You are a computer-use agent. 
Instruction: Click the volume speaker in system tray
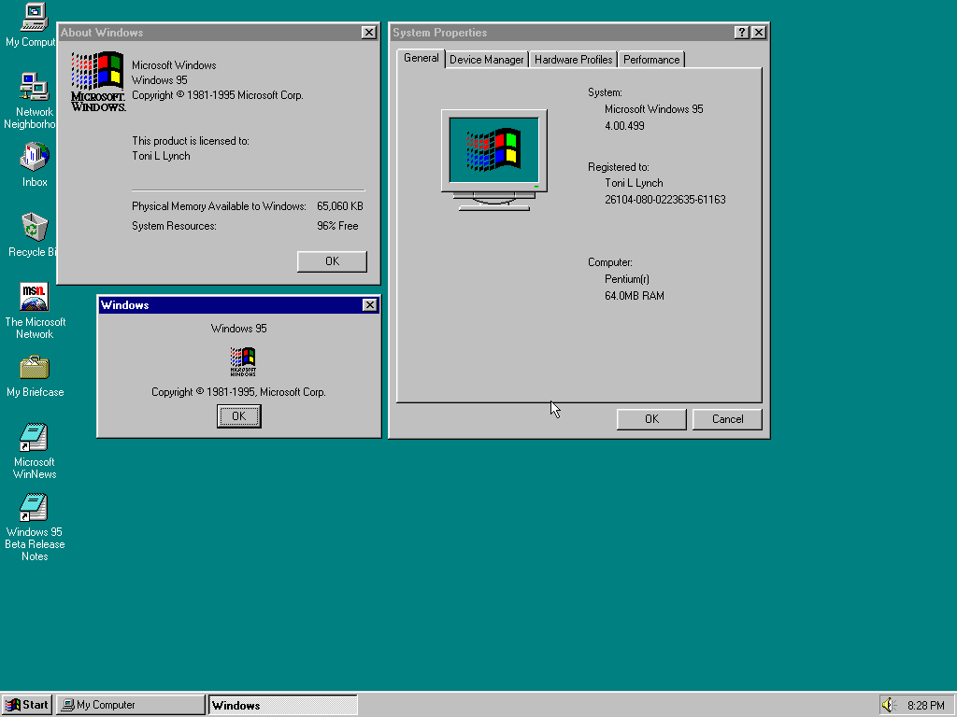888,704
